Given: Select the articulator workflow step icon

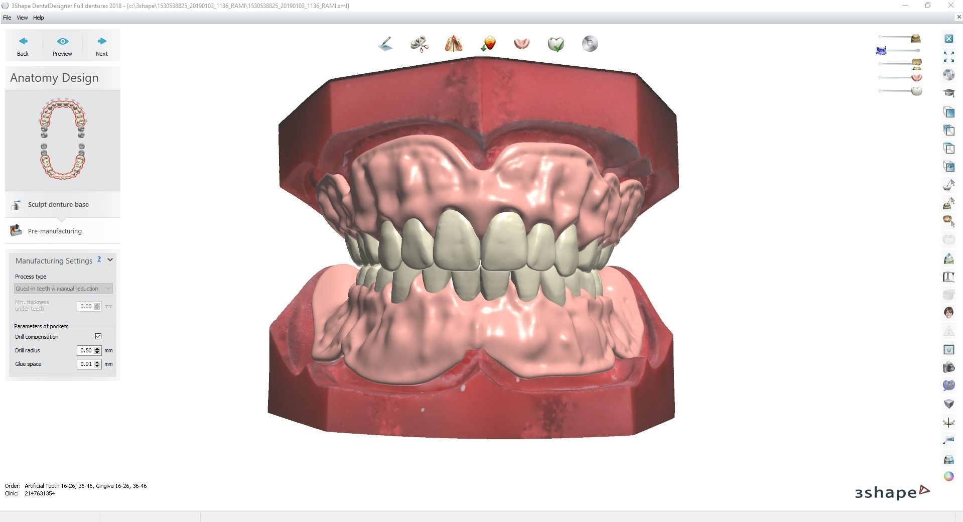Looking at the screenshot, I should point(454,44).
